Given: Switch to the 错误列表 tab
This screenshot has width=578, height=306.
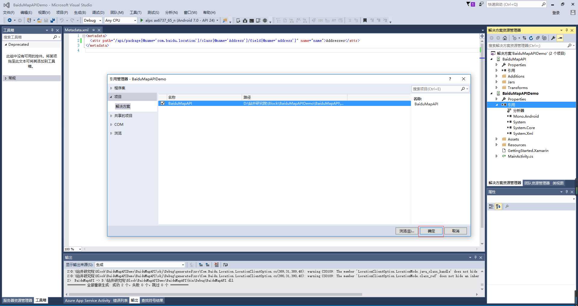Looking at the screenshot, I should point(120,301).
